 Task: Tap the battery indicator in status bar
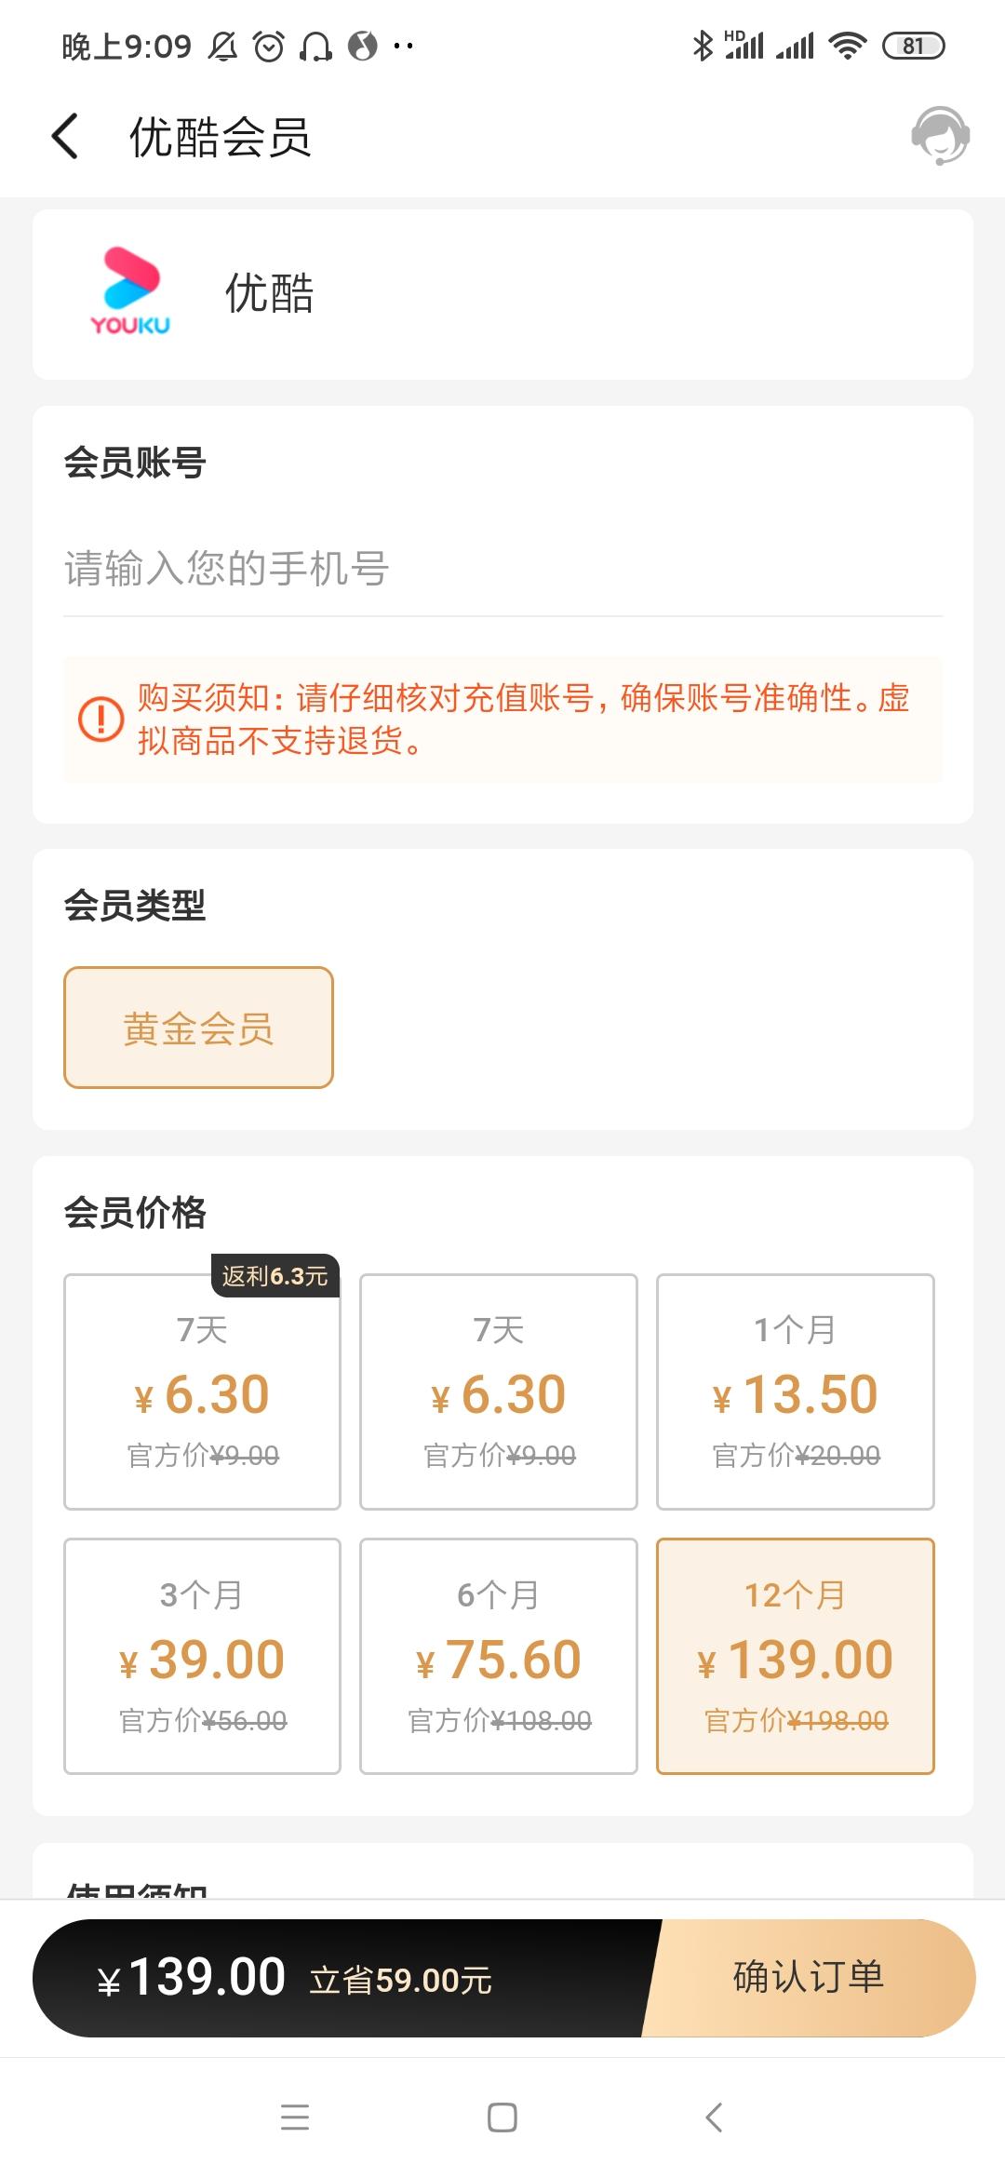913,46
